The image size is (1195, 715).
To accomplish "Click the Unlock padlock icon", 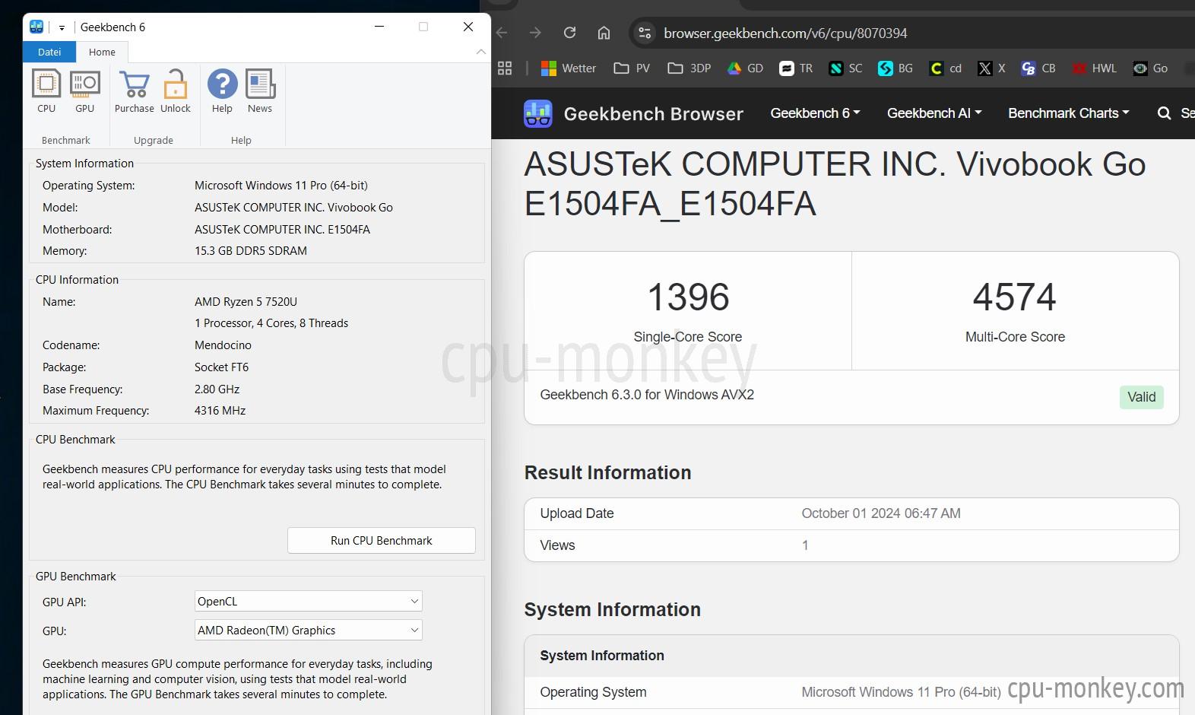I will 176,84.
